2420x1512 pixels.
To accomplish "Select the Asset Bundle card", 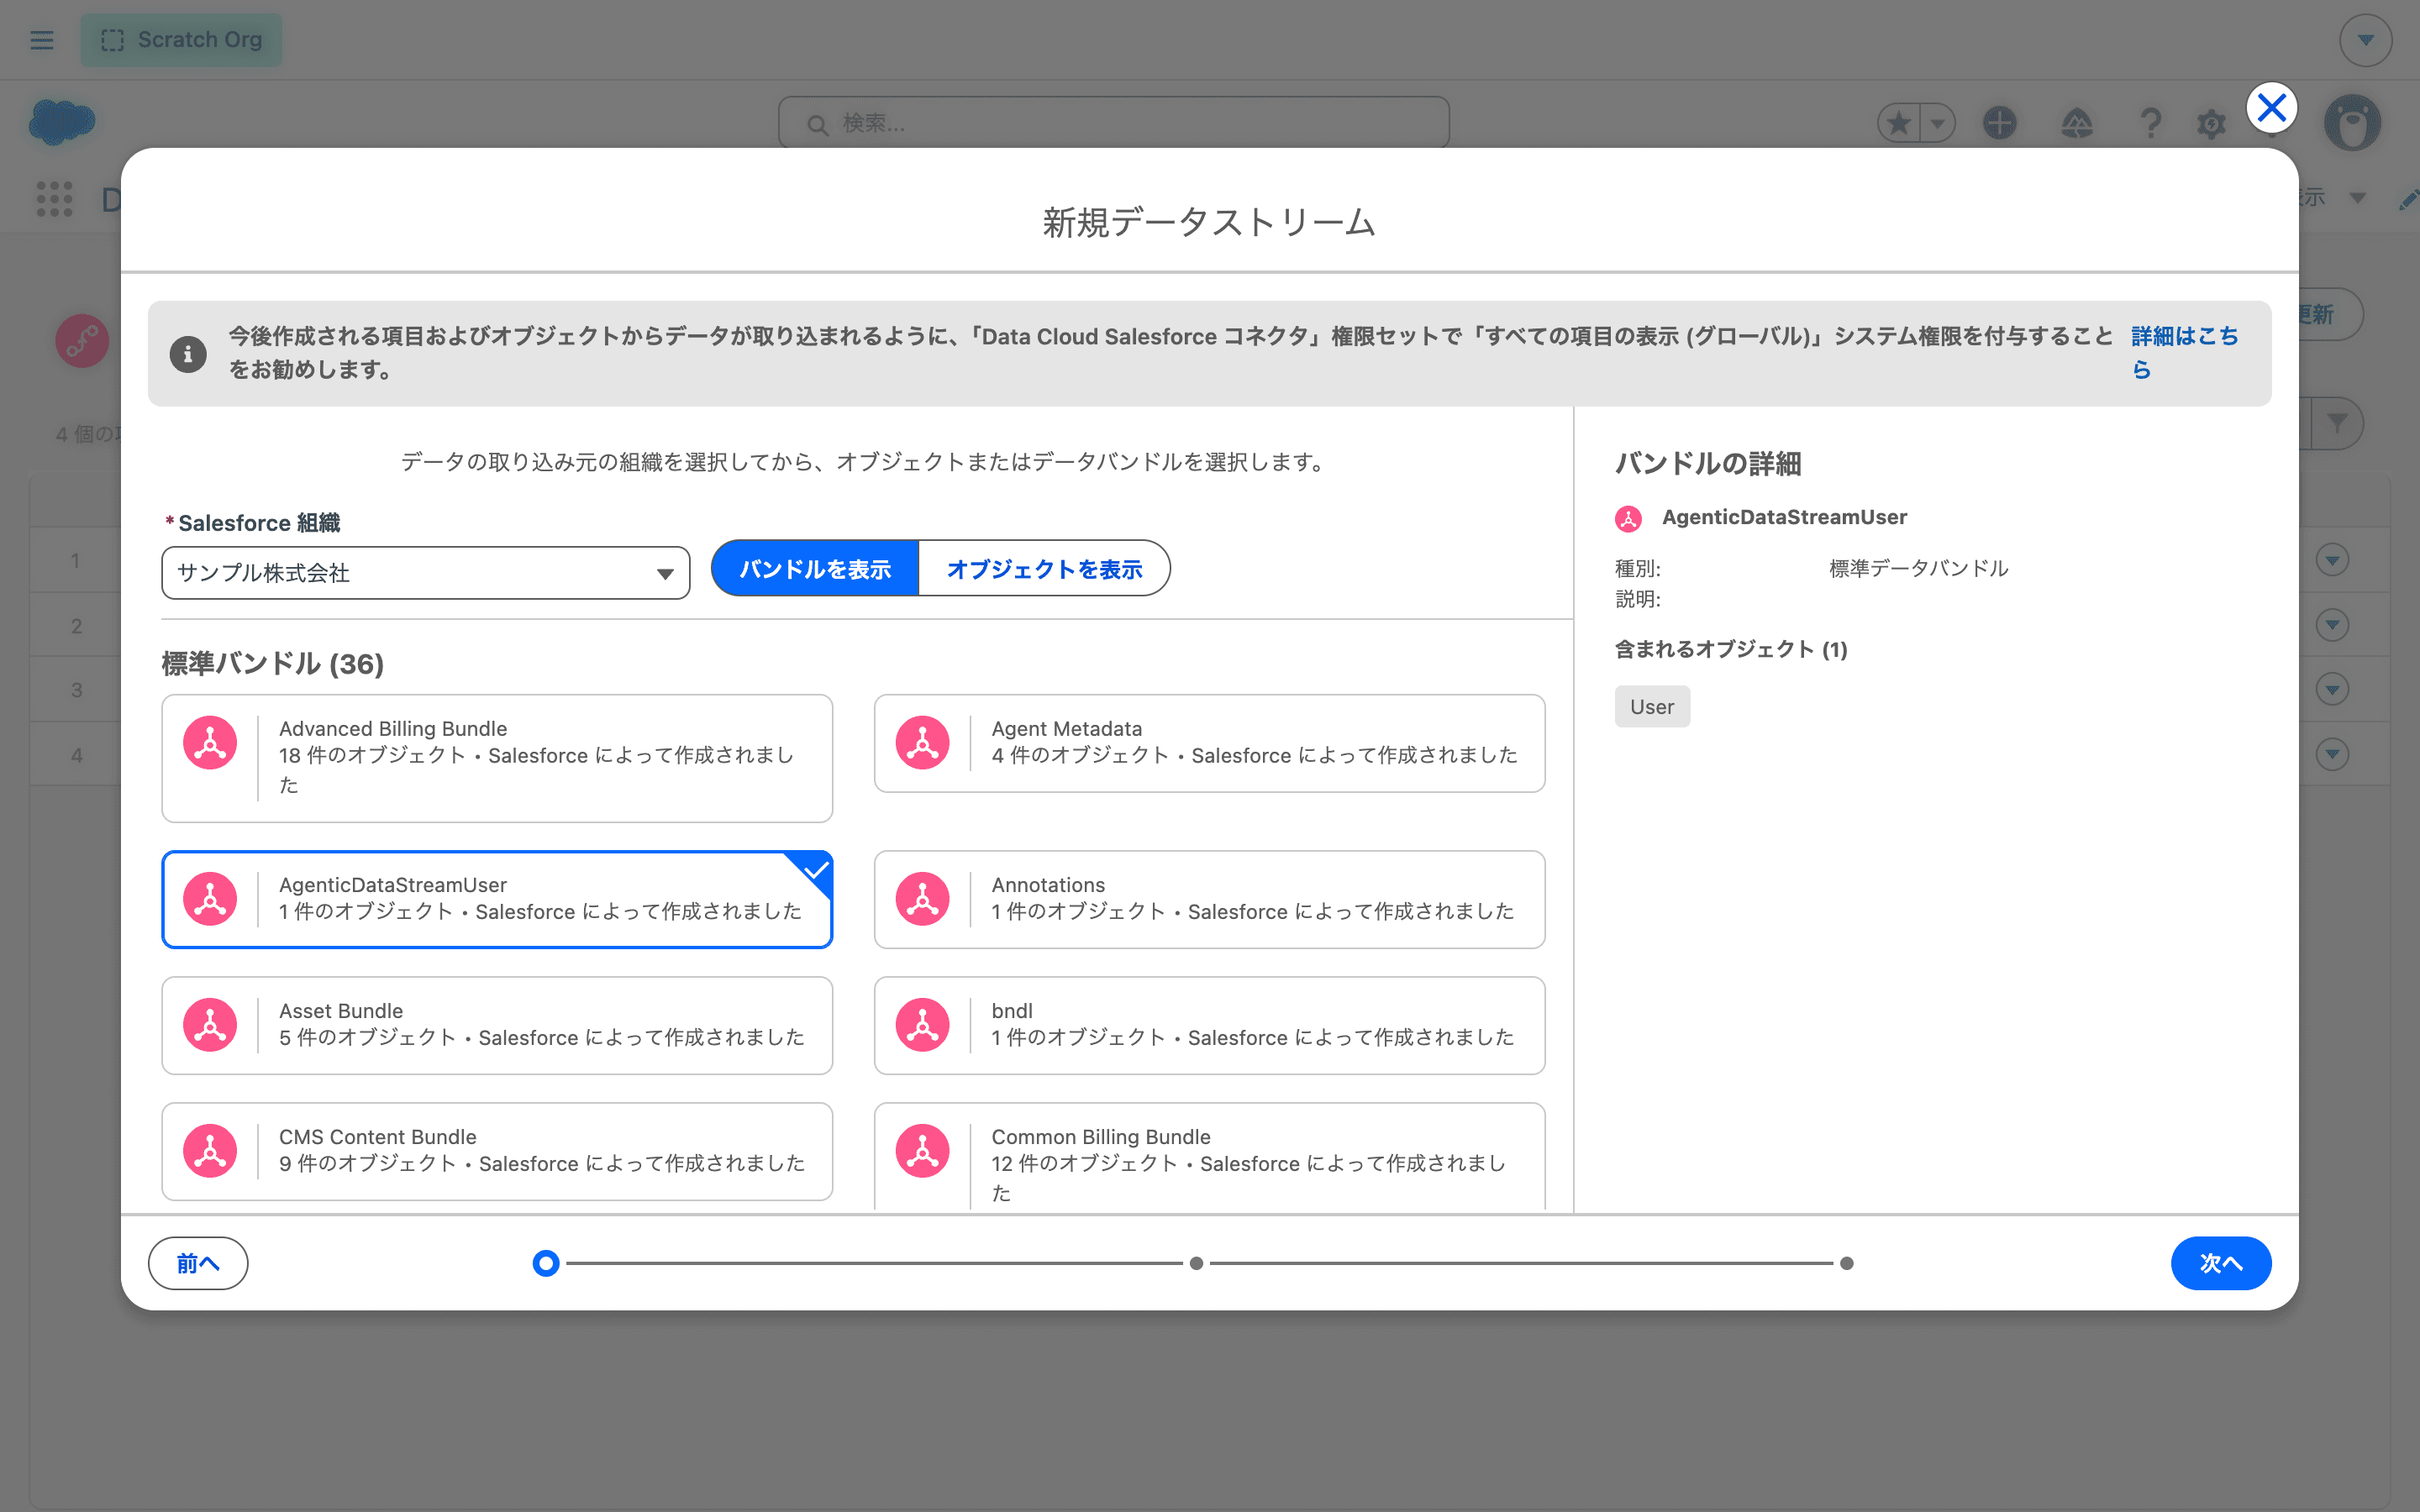I will (497, 1025).
